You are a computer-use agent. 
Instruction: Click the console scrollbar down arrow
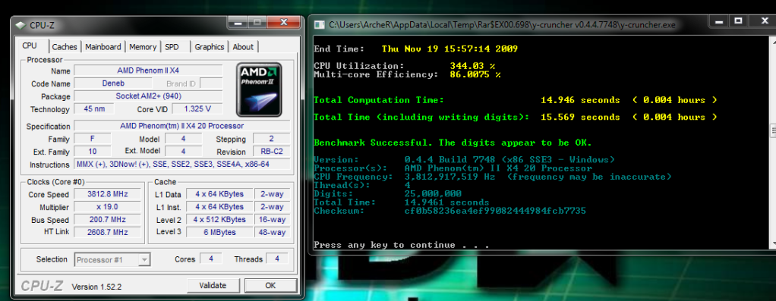(773, 243)
